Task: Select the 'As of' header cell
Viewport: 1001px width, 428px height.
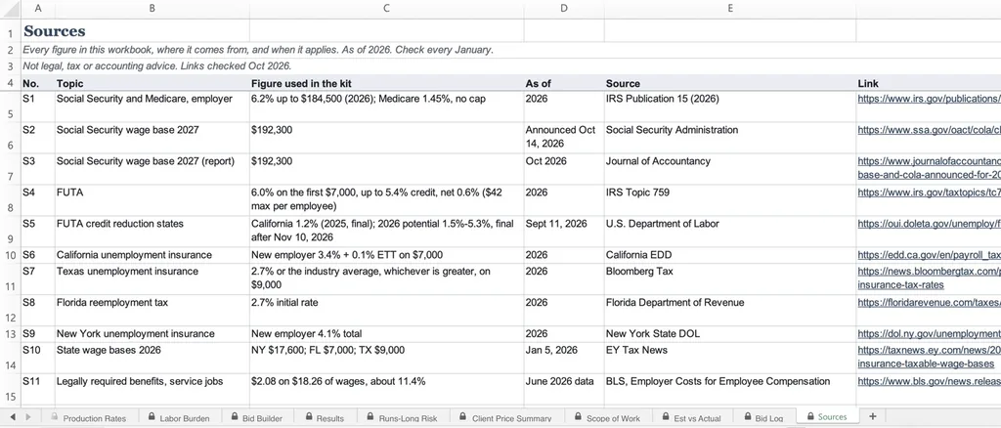Action: tap(564, 83)
